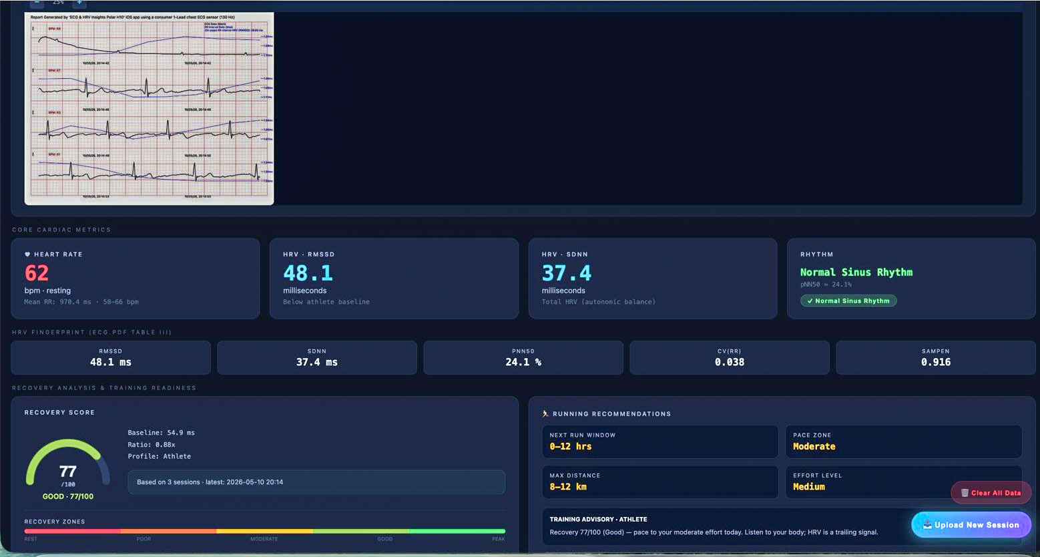Click the Recovery Score card title
This screenshot has height=557, width=1040.
point(59,413)
